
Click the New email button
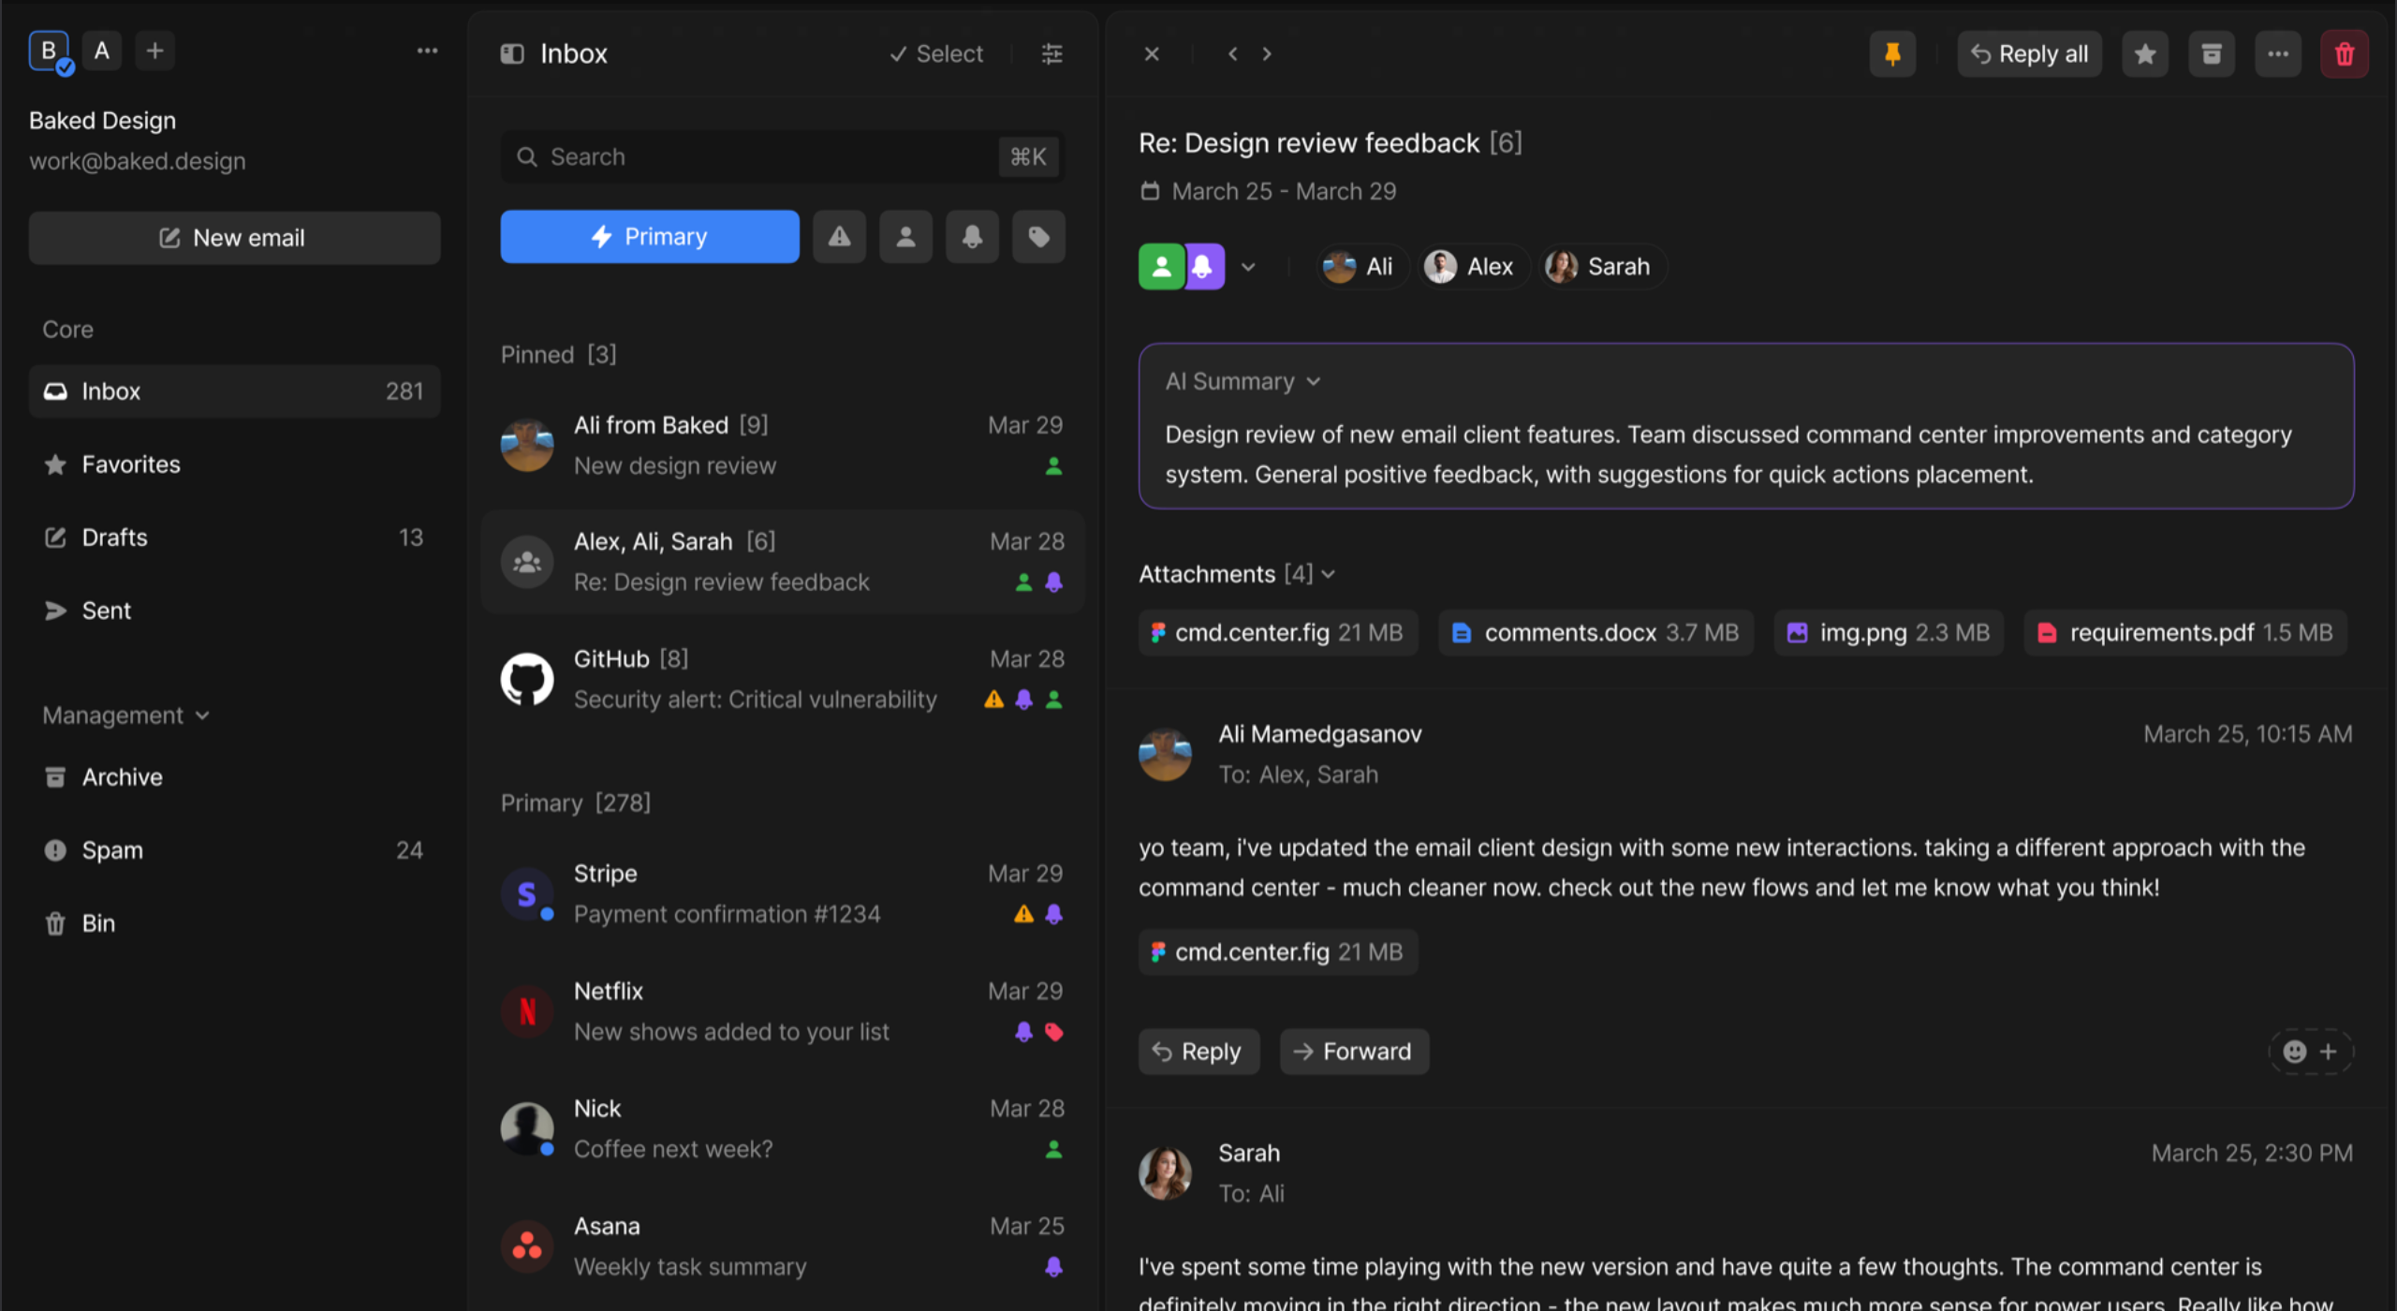tap(234, 238)
